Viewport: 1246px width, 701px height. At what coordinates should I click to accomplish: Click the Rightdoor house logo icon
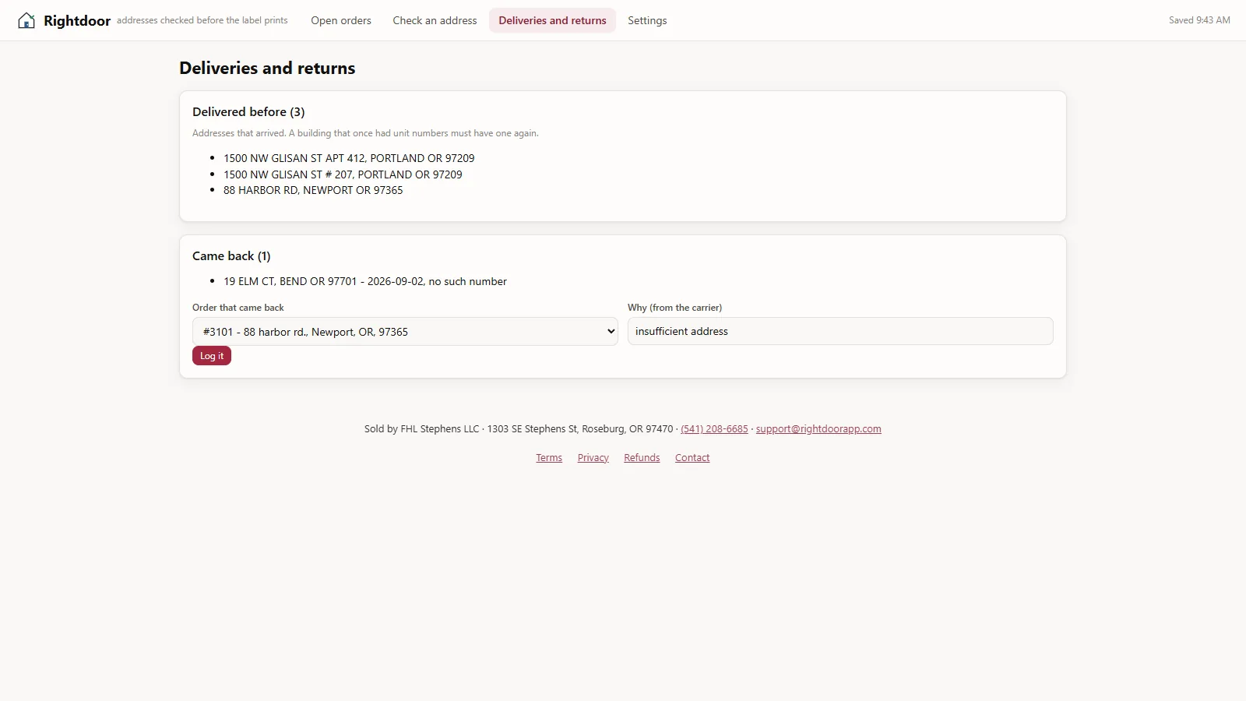coord(26,20)
